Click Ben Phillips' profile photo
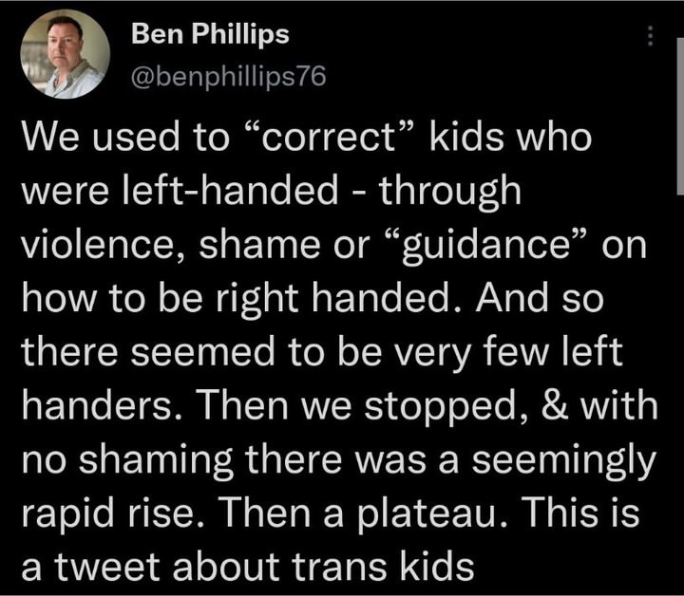Viewport: 684px width, 596px height. pyautogui.click(x=65, y=55)
